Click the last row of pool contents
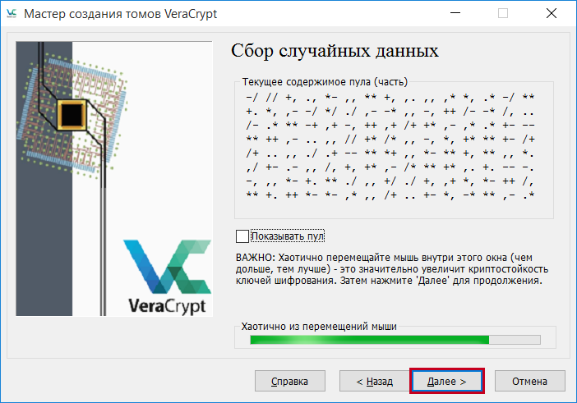This screenshot has width=577, height=403. tap(390, 197)
